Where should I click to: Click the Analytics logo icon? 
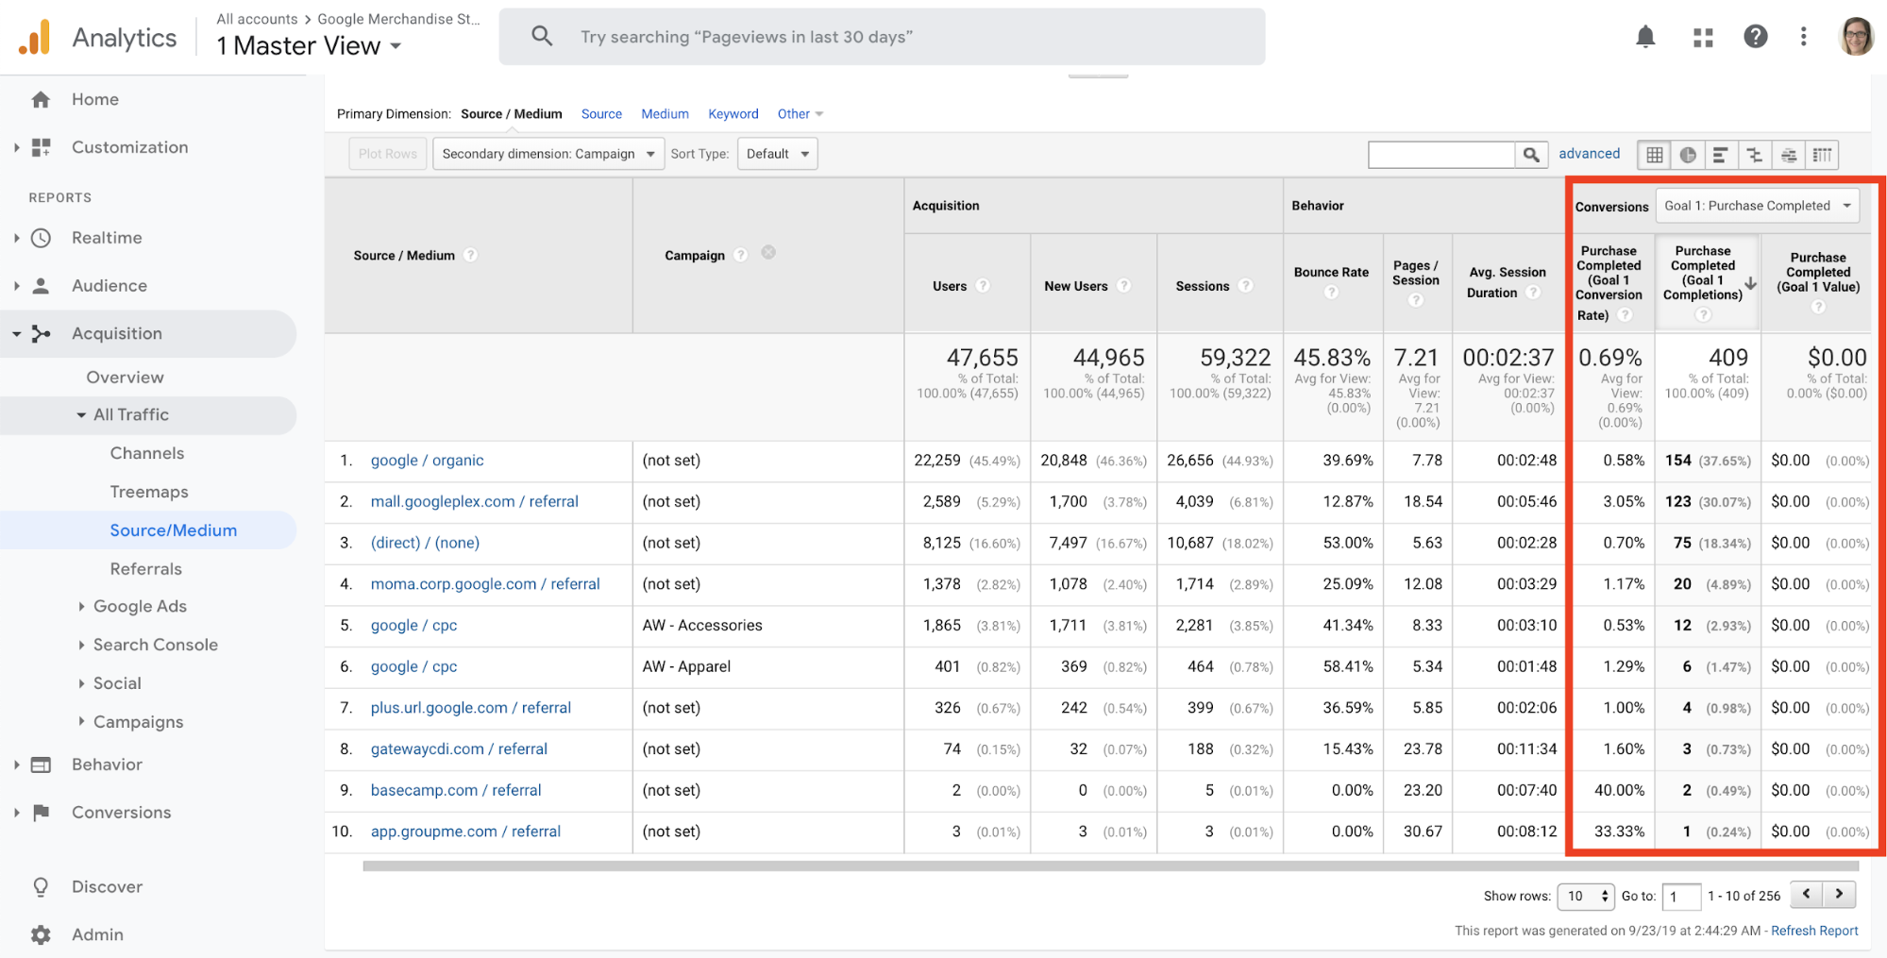tap(34, 37)
